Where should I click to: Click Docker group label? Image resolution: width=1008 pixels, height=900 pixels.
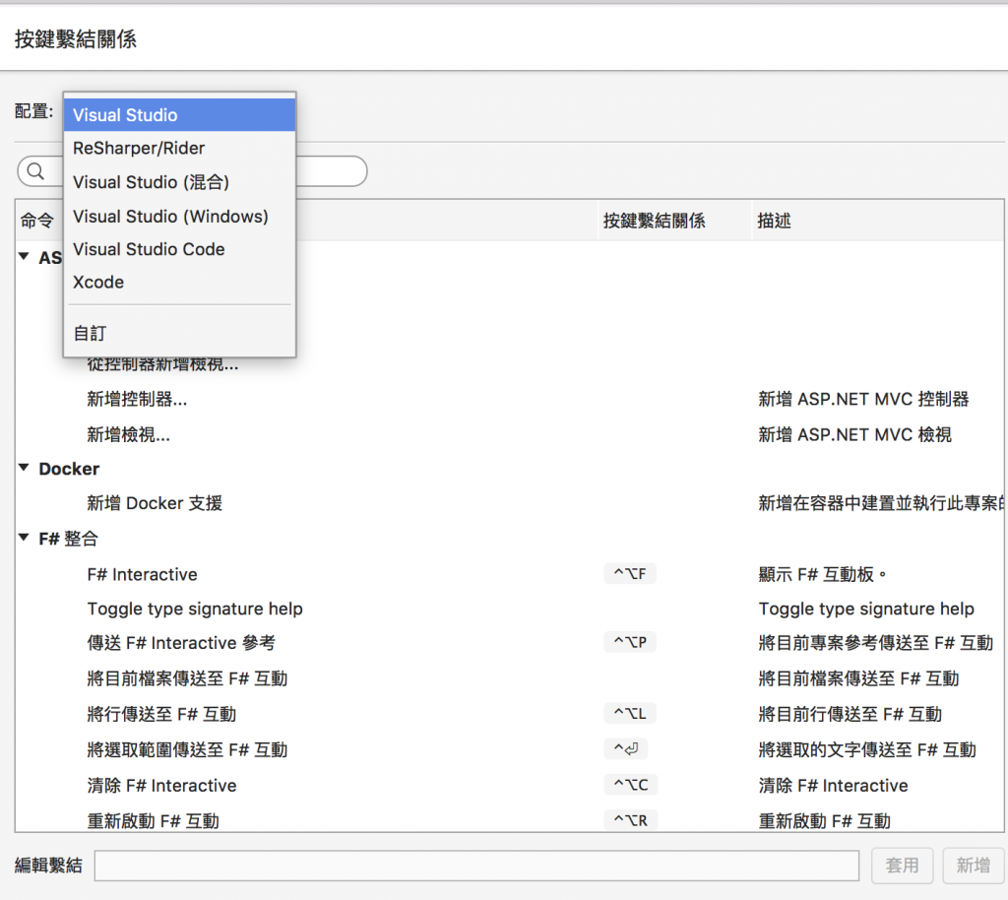(69, 469)
